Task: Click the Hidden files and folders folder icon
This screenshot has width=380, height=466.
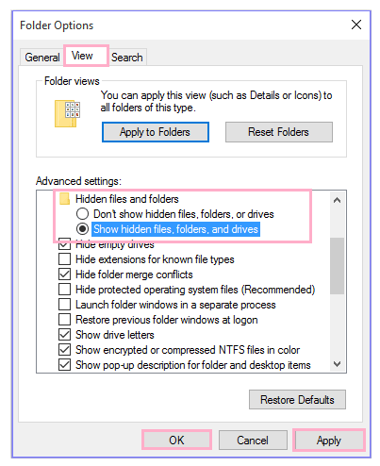Action: tap(65, 199)
